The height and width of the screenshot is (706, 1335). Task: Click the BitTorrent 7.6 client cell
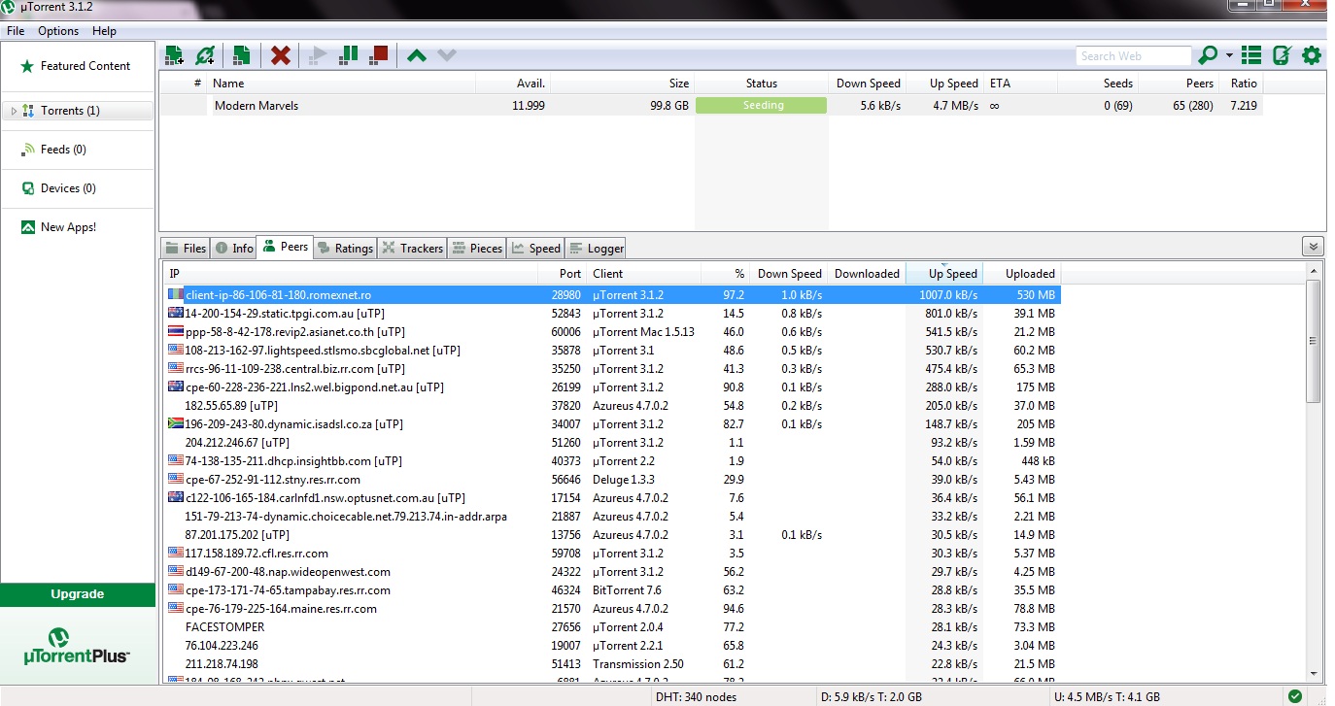(627, 589)
